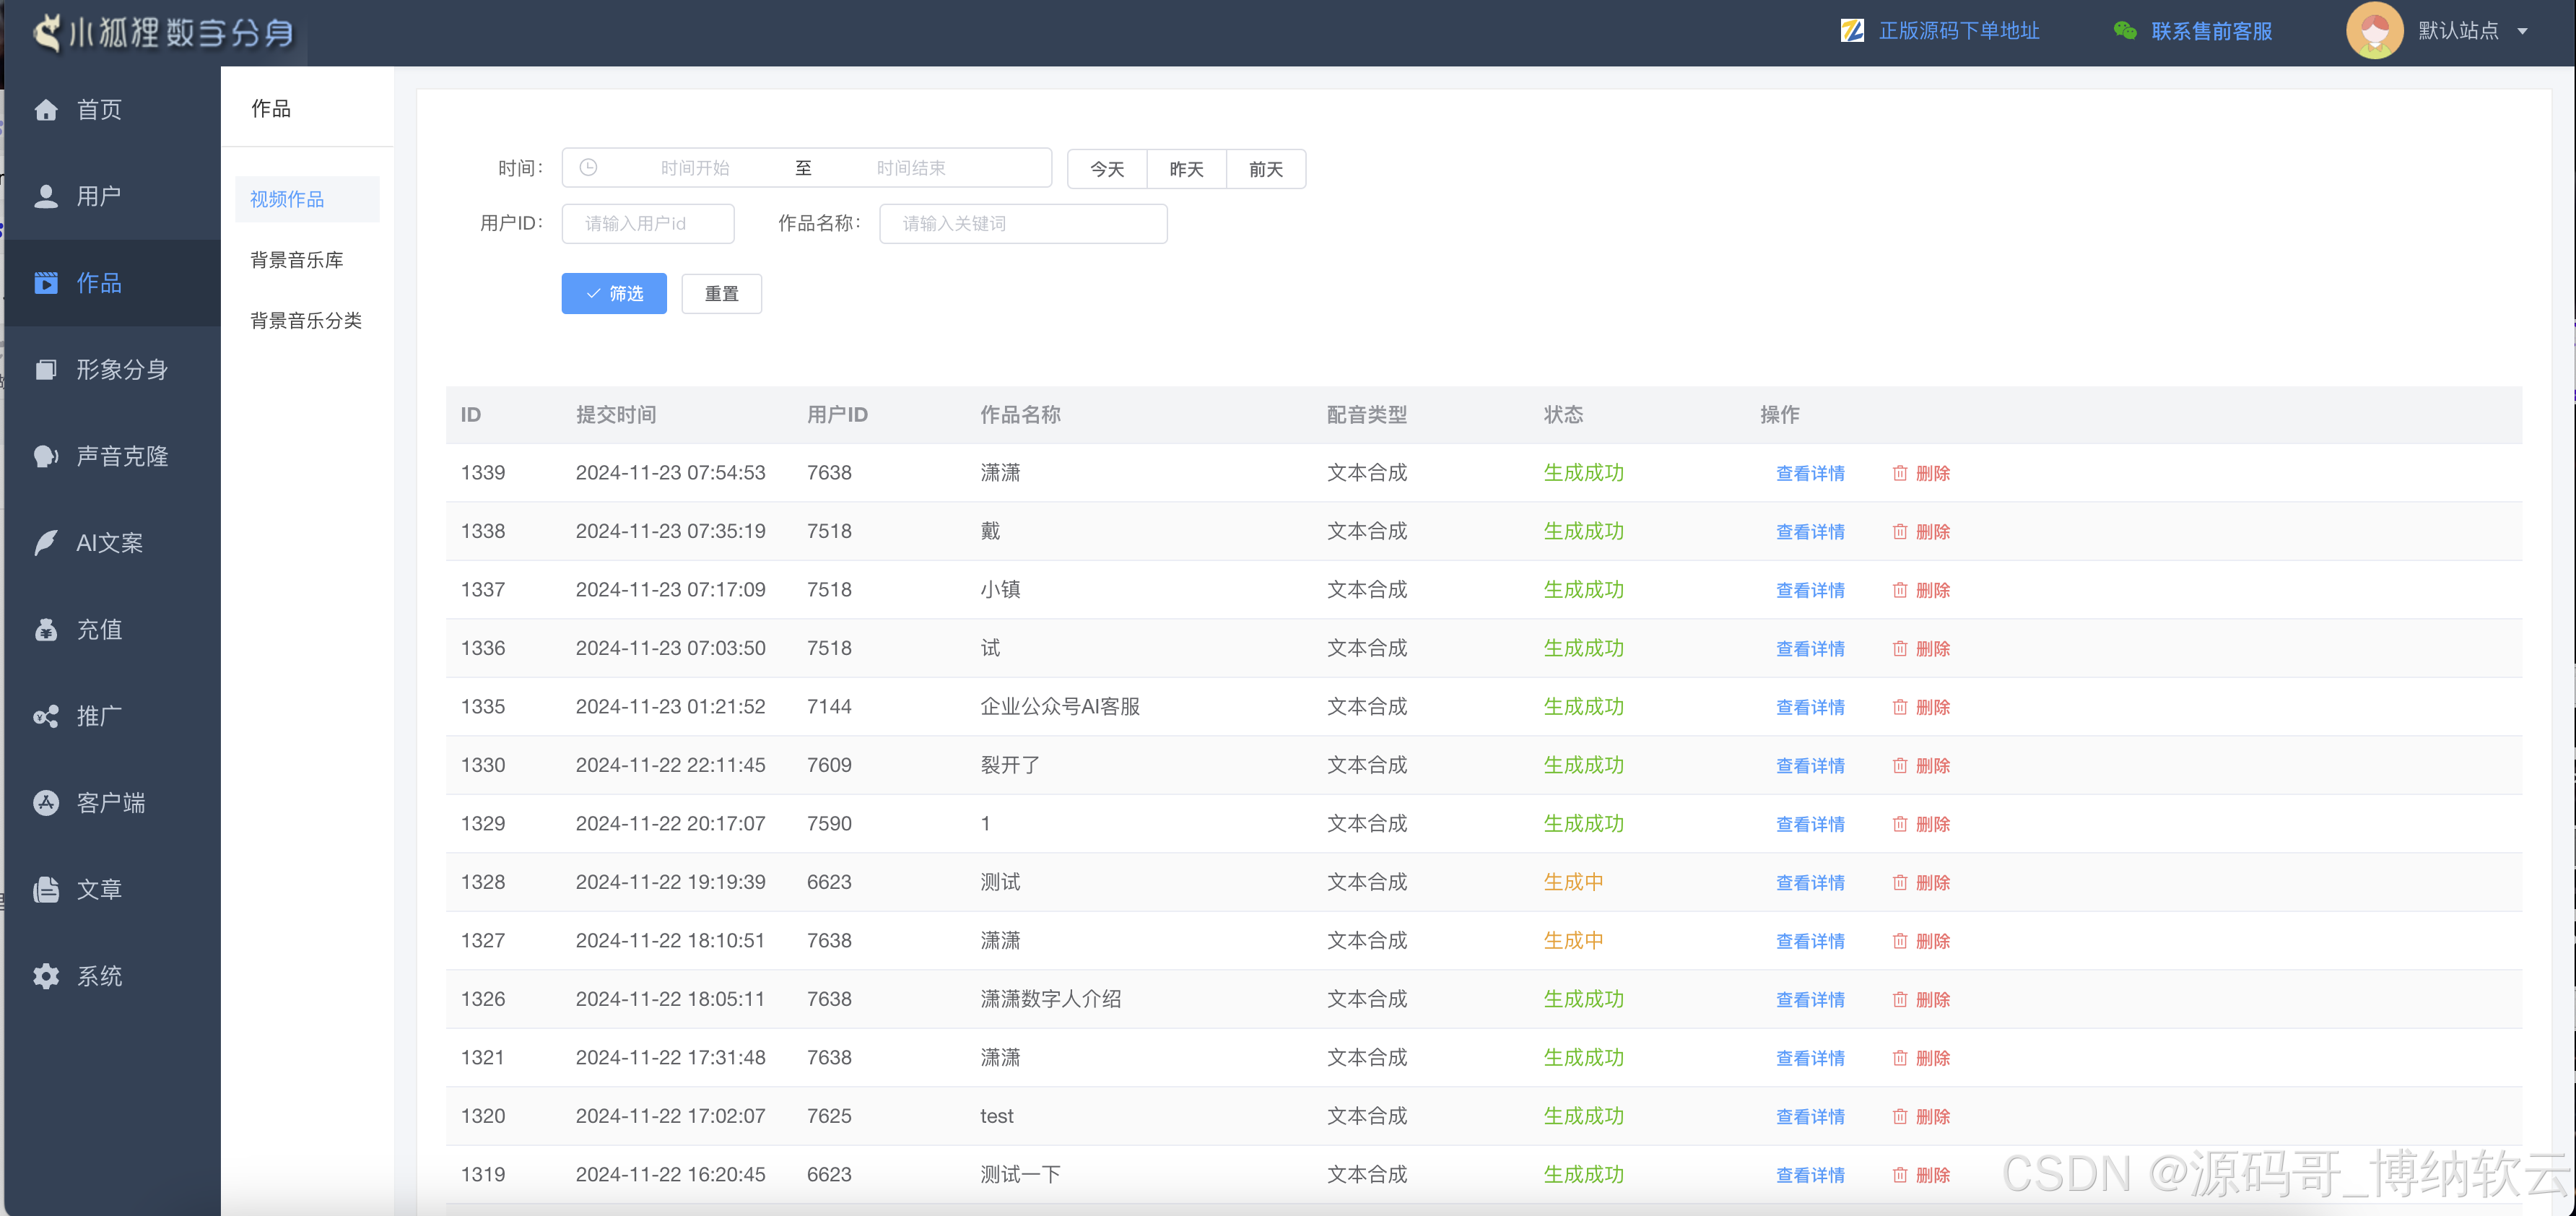The image size is (2576, 1216).
Task: Open the 用户 section via person icon
Action: [x=46, y=197]
